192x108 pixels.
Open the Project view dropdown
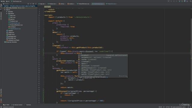[8, 4]
